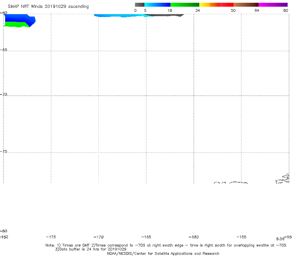
Task: Click the -65 latitude axis label
Action: point(4,50)
